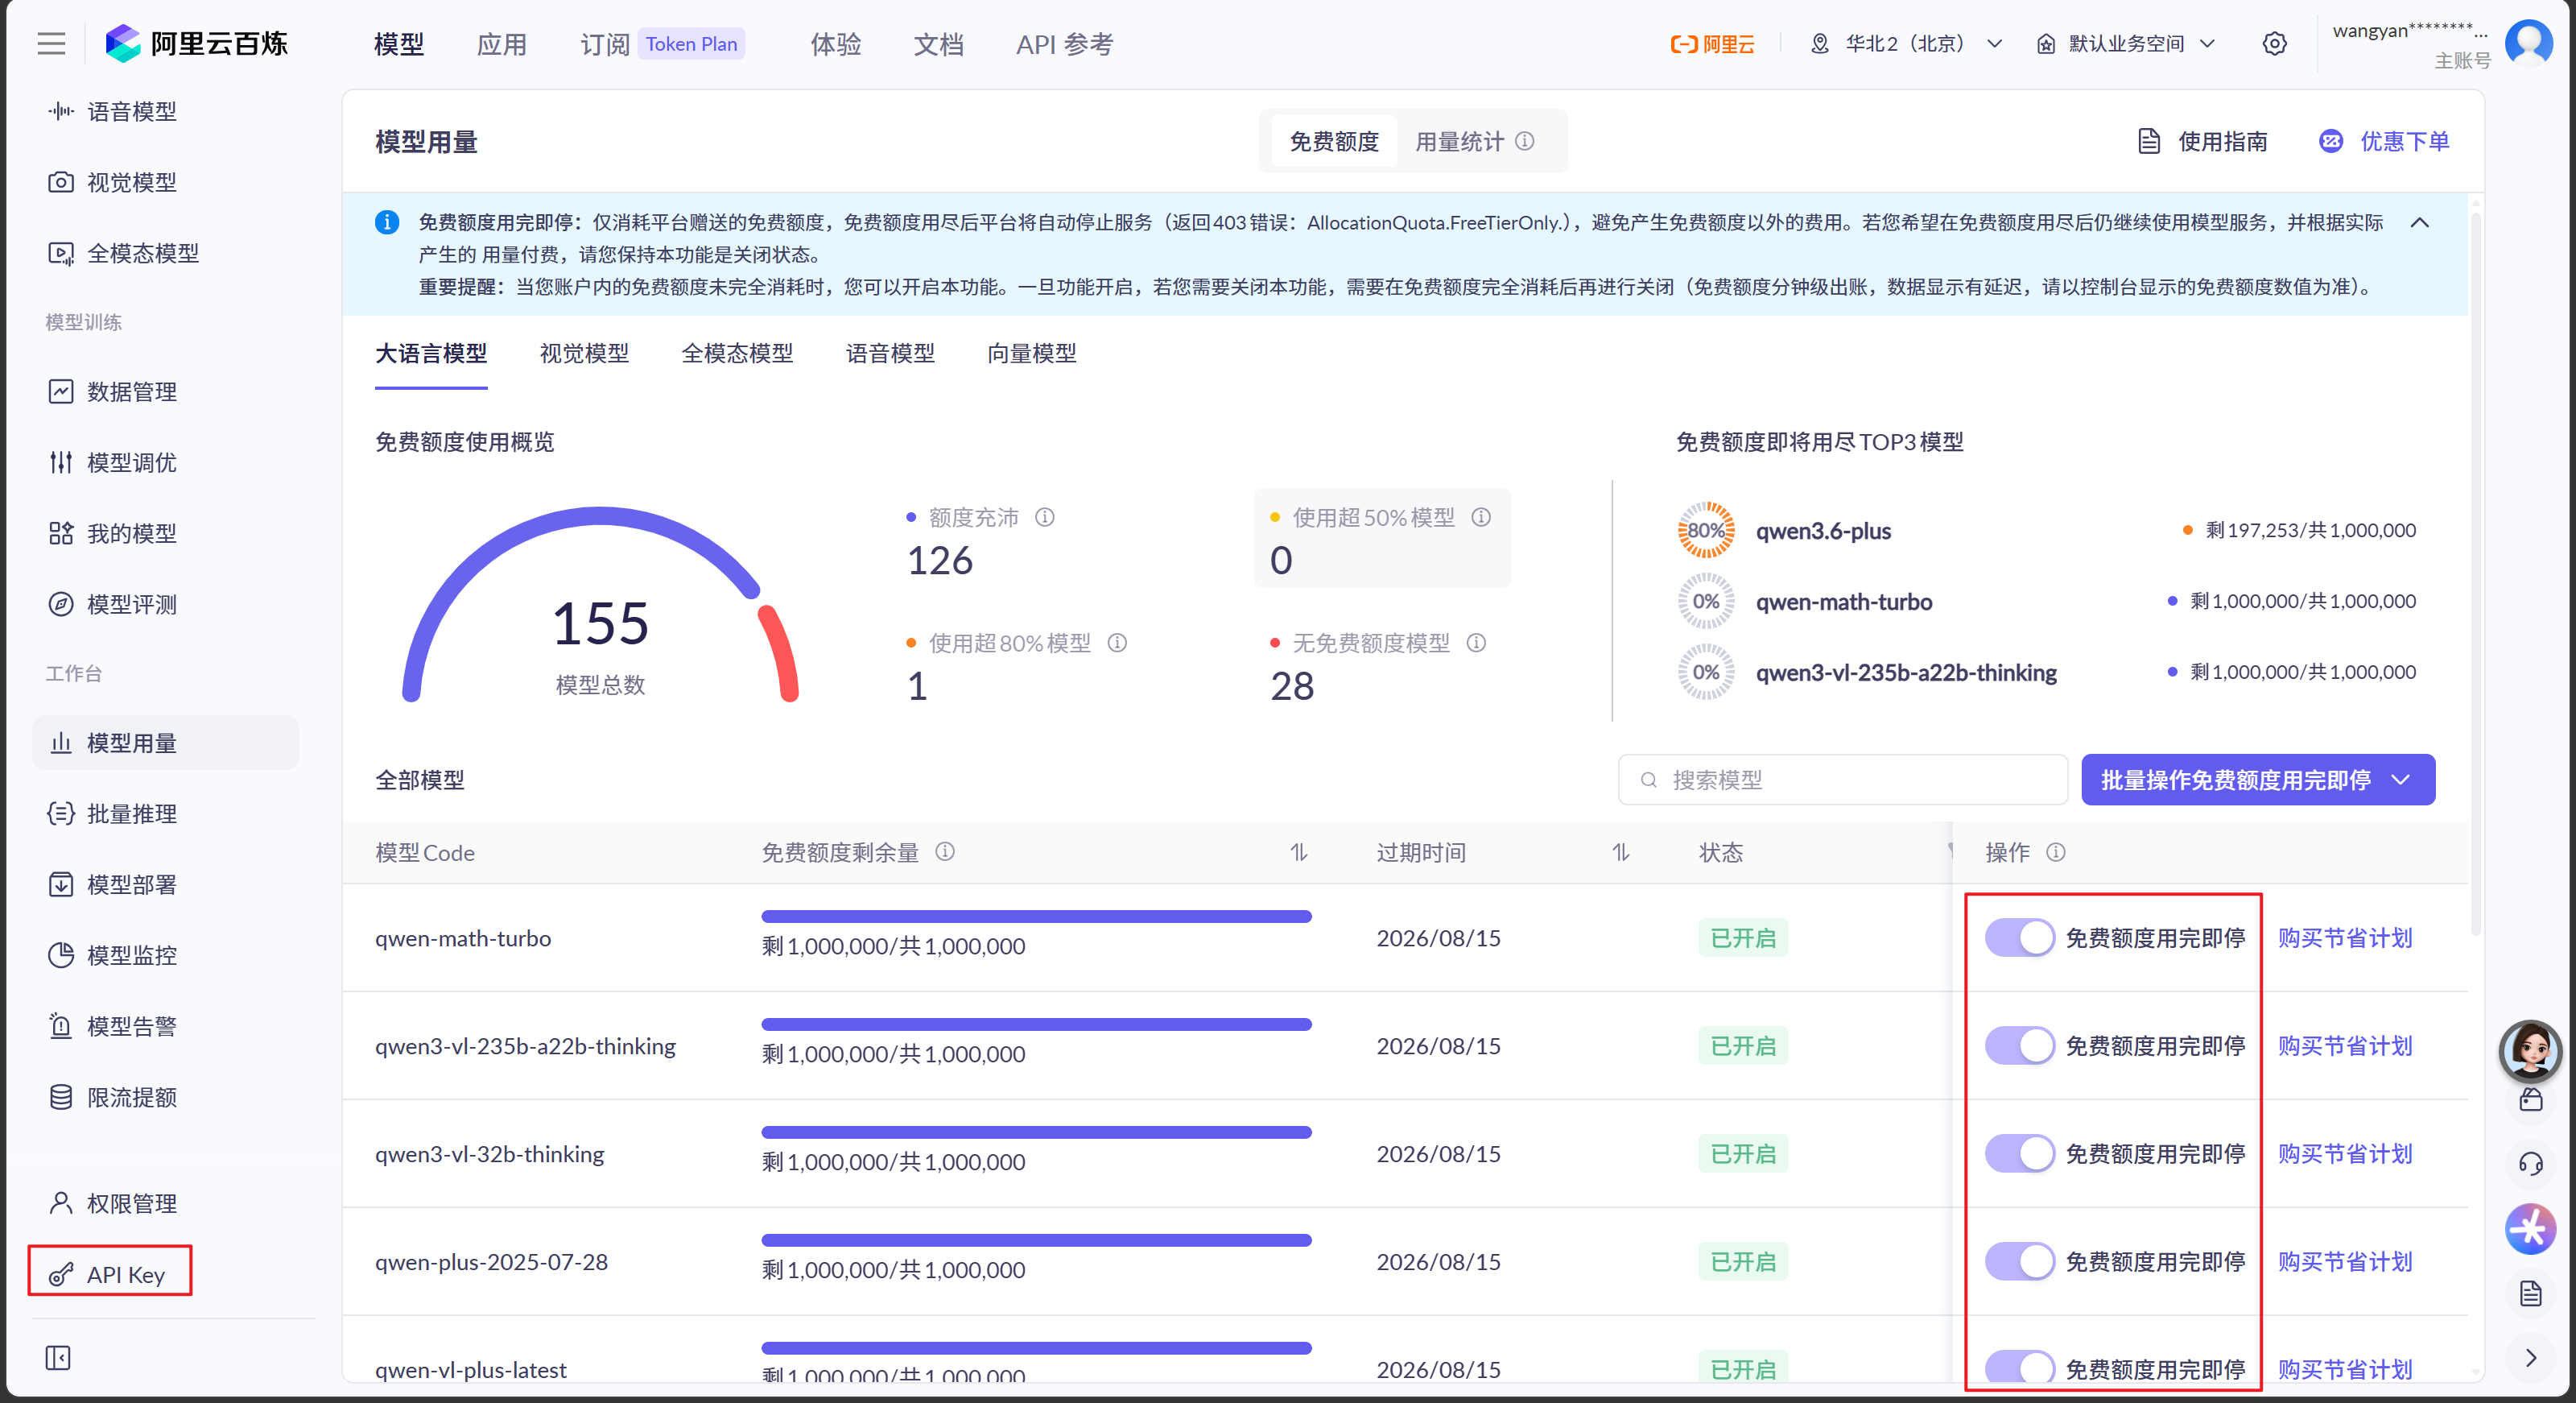This screenshot has height=1403, width=2576.
Task: Sort by 过期时间 column
Action: tap(1621, 853)
